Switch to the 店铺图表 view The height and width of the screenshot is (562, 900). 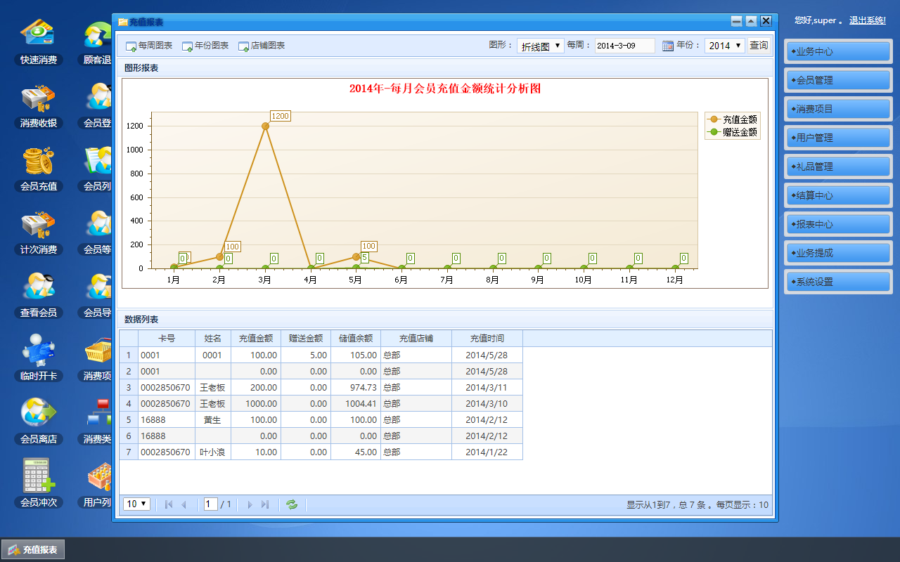262,46
